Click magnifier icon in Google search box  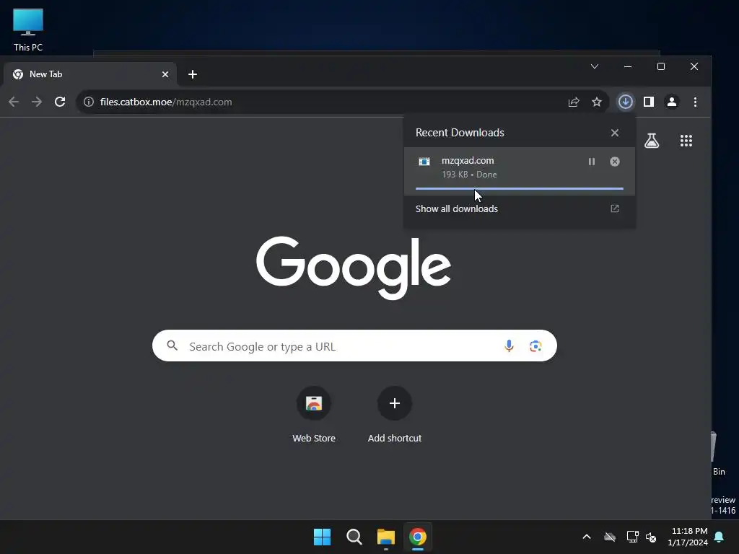172,346
